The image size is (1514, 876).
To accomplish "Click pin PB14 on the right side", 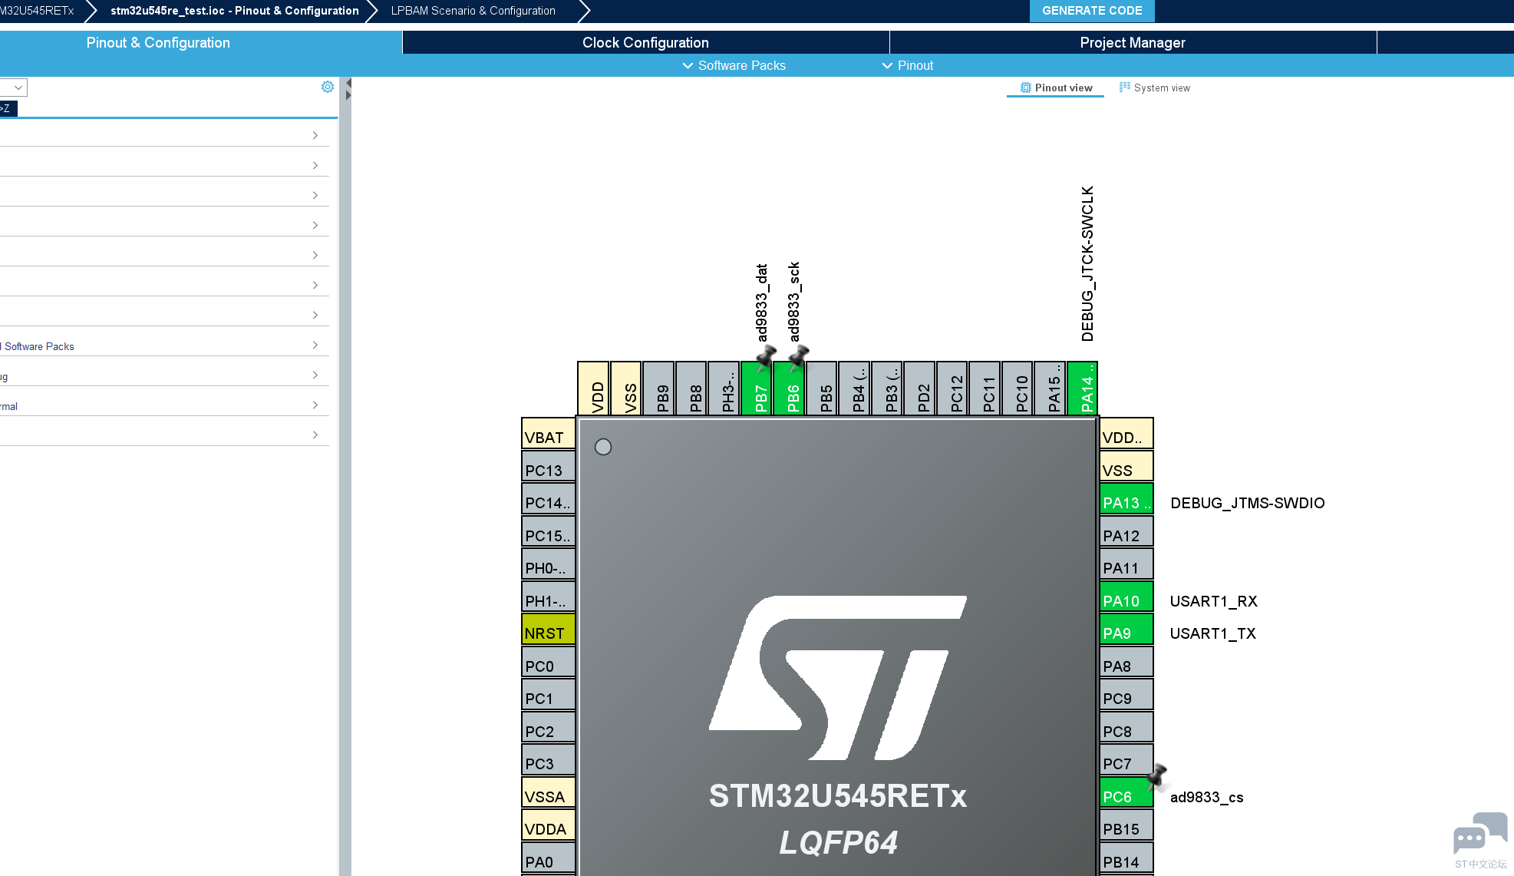I will (x=1126, y=858).
